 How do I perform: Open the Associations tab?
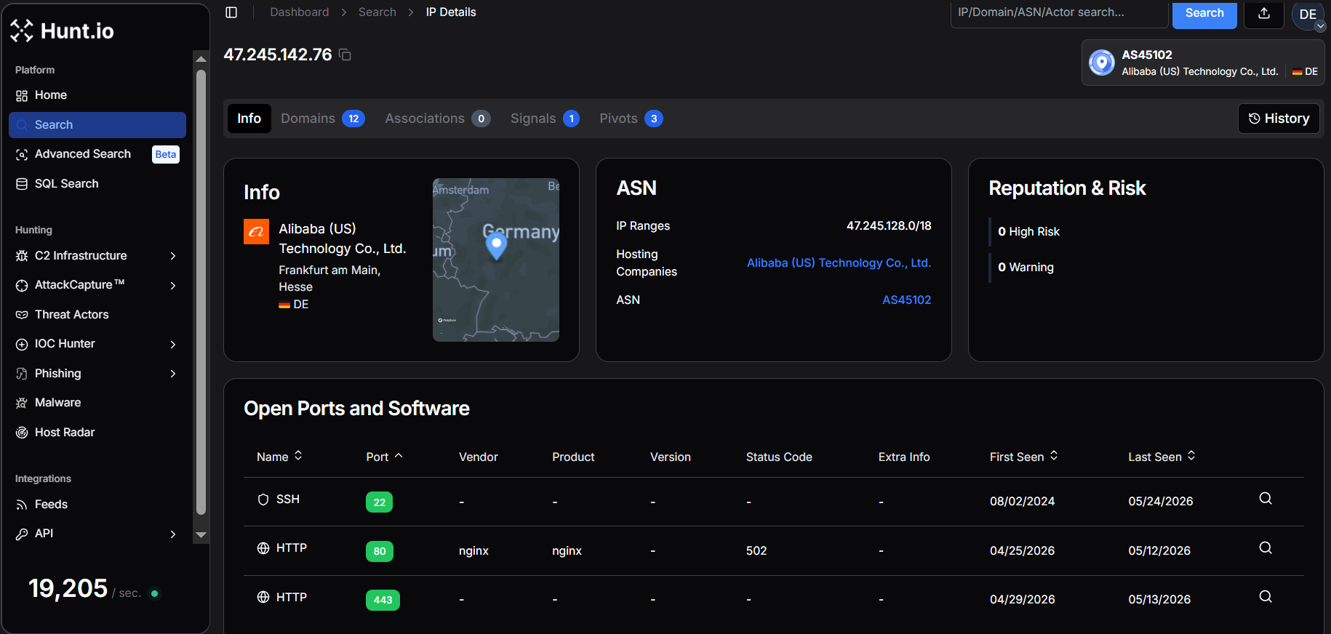tap(437, 119)
